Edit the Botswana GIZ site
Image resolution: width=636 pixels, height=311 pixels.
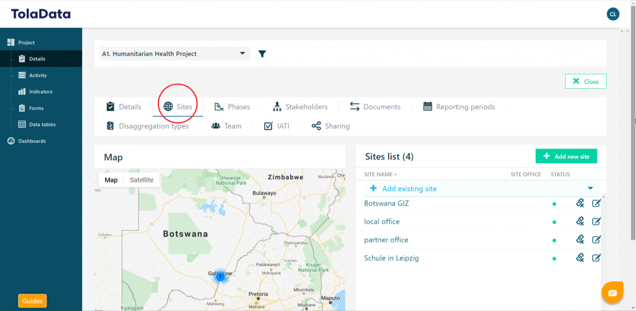coord(596,203)
